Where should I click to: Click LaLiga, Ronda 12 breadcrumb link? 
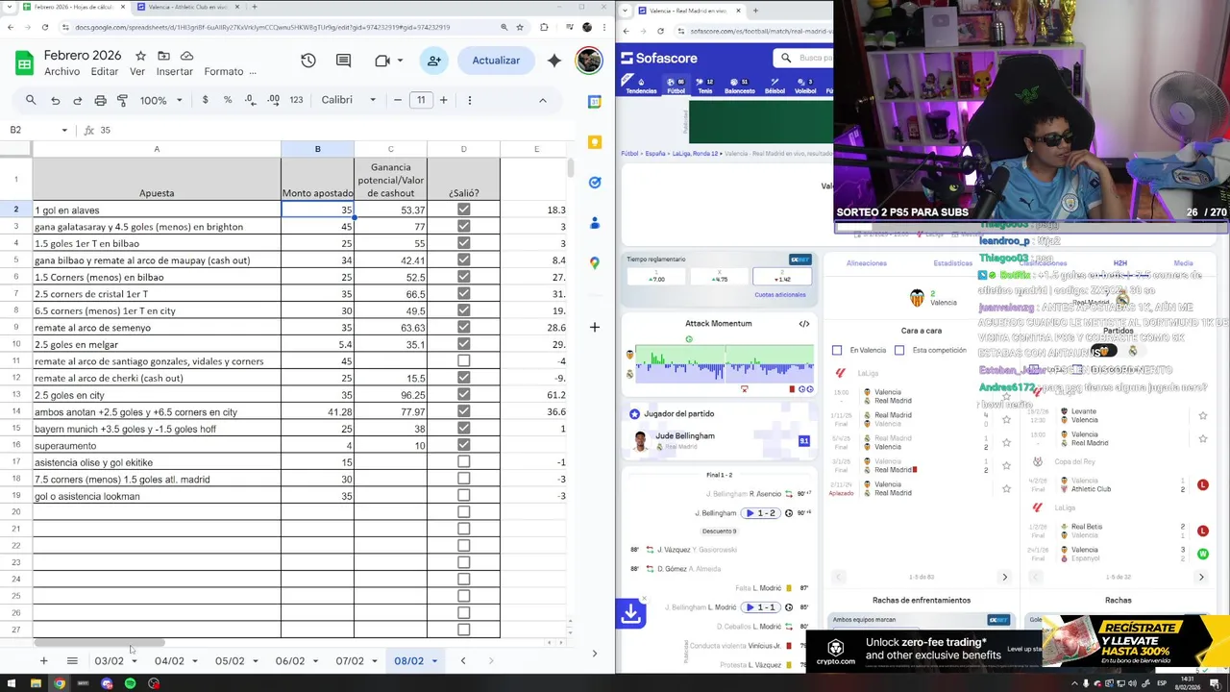tap(696, 154)
